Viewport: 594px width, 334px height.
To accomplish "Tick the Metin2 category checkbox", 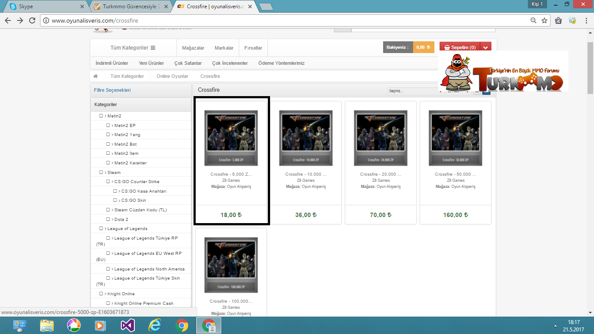I will point(101,116).
